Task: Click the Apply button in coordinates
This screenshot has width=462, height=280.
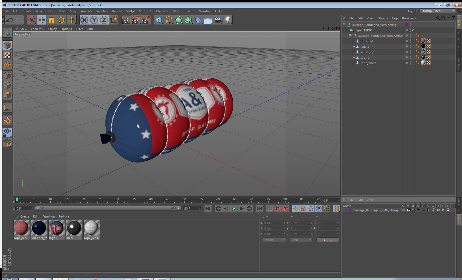Action: [x=328, y=240]
